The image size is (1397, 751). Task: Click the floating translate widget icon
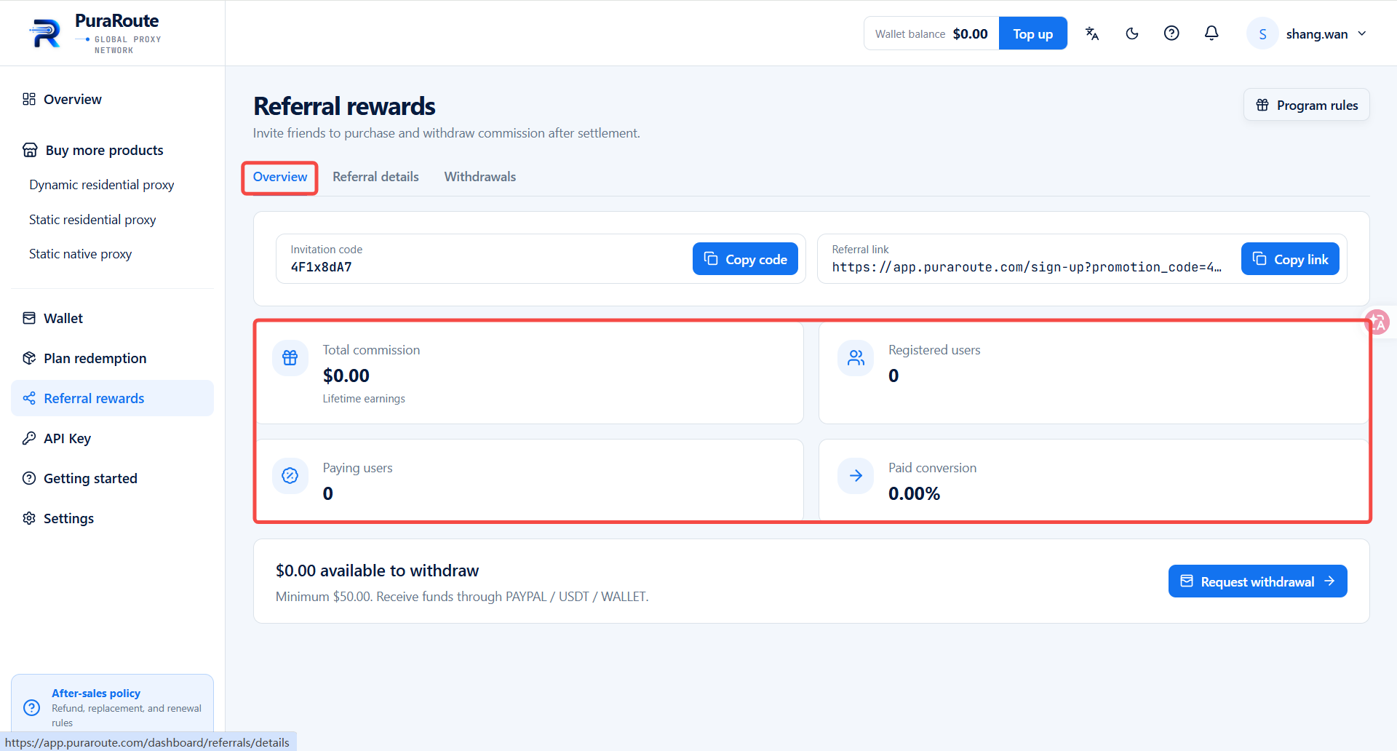point(1377,322)
